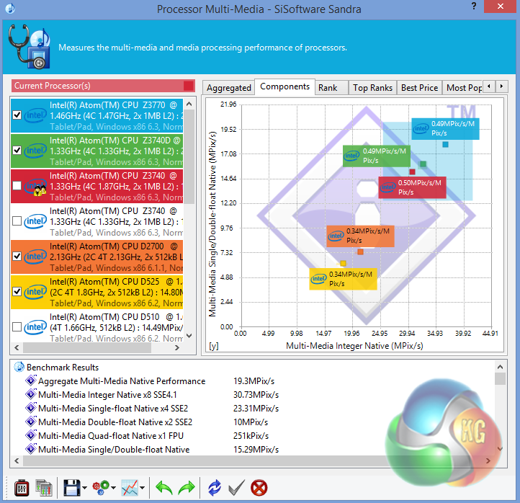Click icon beside Multi-Media Quad-float Native x1 FPU
Screen dimensions: 520x503
[x=31, y=435]
